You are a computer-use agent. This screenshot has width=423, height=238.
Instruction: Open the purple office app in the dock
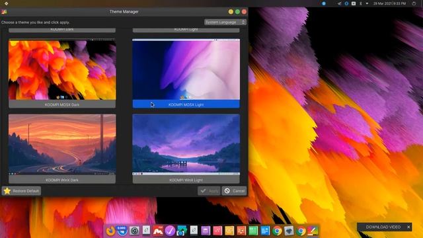tap(206, 231)
